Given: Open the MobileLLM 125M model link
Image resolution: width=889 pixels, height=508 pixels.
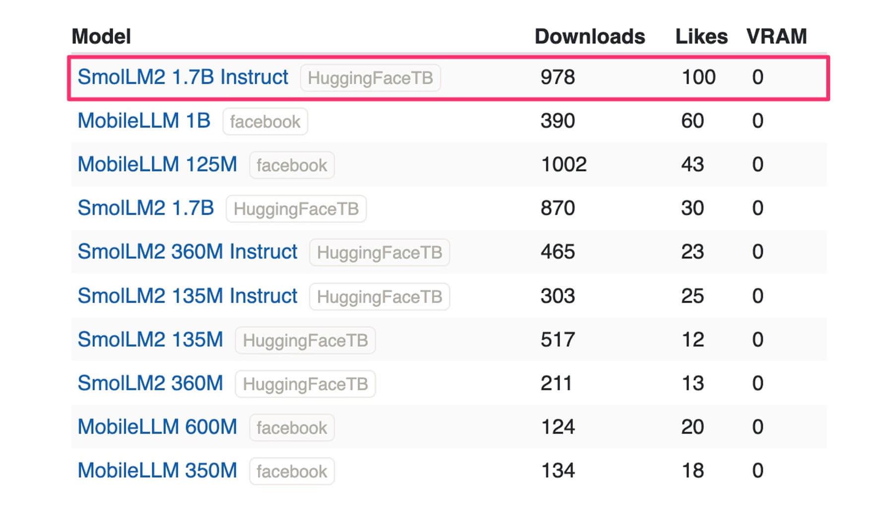Looking at the screenshot, I should (157, 165).
